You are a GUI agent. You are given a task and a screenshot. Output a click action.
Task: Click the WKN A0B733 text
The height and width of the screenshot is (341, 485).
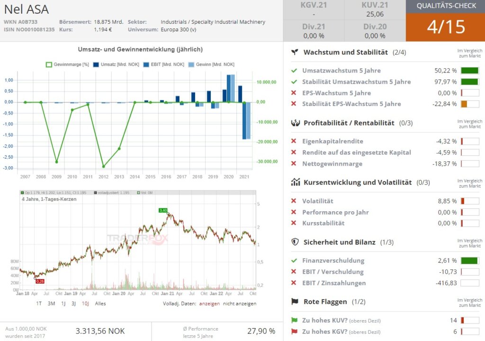[x=20, y=22]
